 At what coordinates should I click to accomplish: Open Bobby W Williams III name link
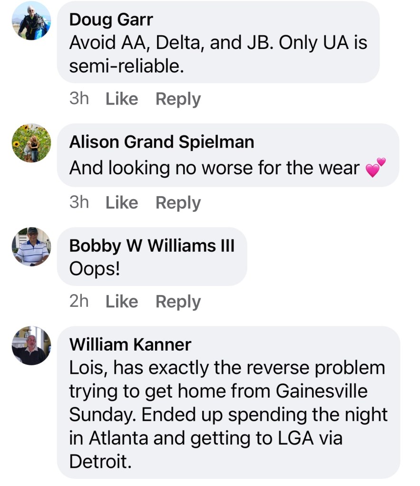pyautogui.click(x=152, y=245)
